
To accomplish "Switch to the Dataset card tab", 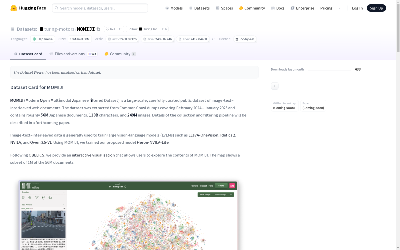I will pos(28,54).
